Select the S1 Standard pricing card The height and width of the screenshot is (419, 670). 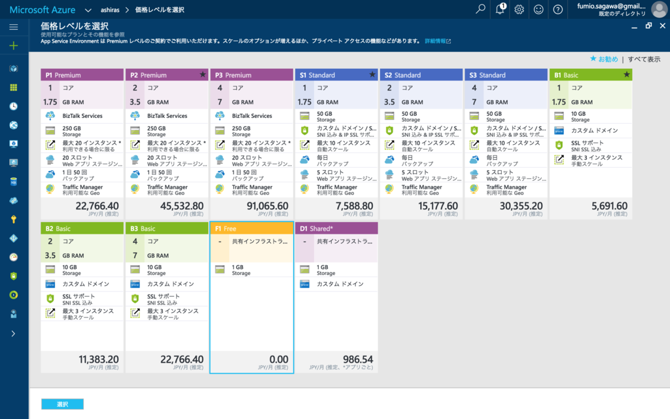point(336,143)
